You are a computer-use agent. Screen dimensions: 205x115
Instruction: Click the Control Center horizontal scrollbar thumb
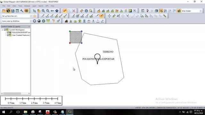click(x=12, y=94)
